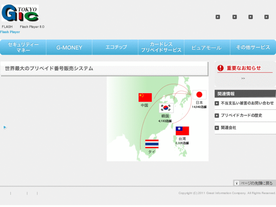Switch to the ピュアモール tab

tap(207, 47)
